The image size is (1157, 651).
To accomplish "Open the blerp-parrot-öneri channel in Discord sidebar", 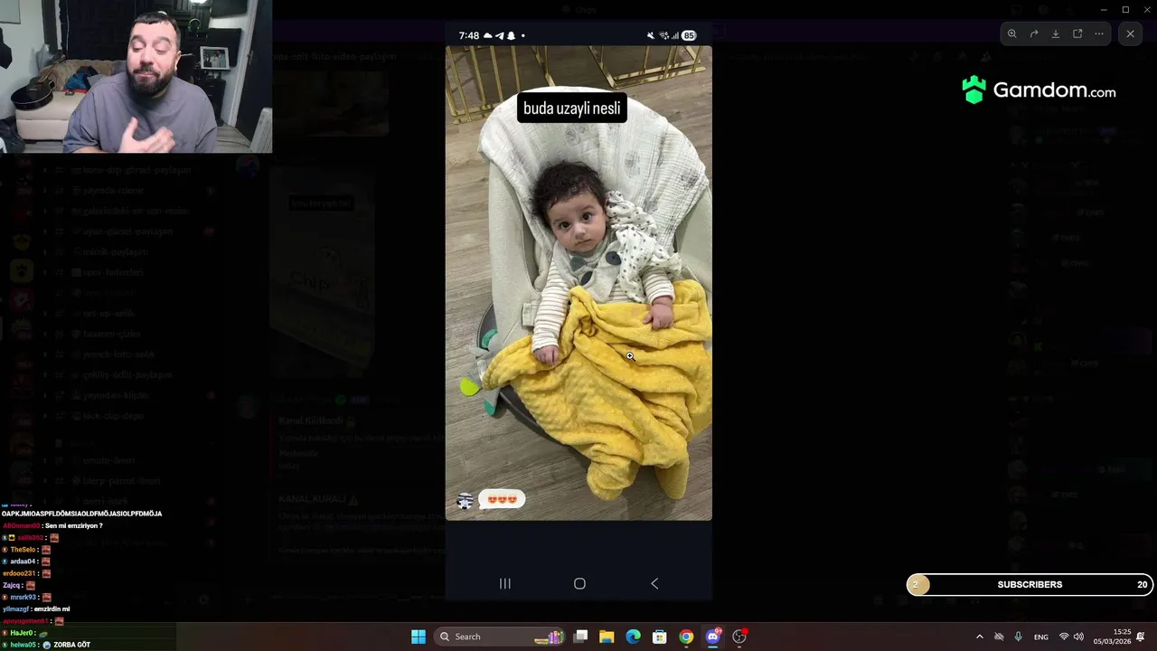I will 121,481.
